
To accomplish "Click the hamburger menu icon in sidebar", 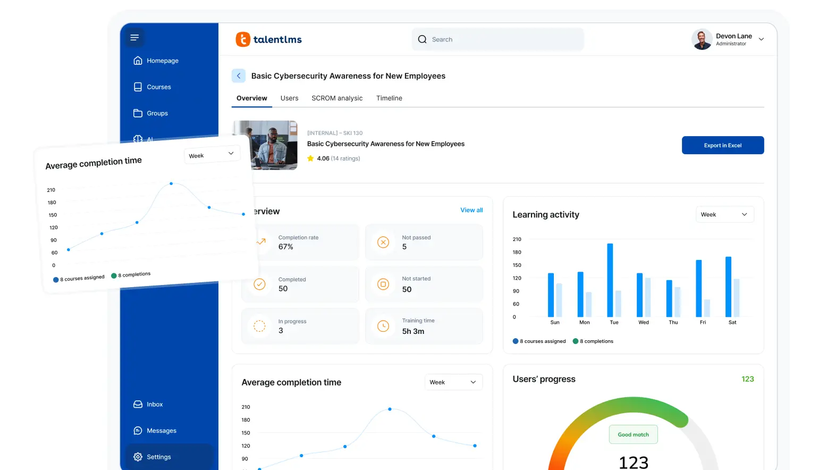I will click(x=134, y=38).
